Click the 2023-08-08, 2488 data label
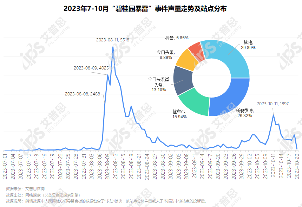 pyautogui.click(x=83, y=94)
